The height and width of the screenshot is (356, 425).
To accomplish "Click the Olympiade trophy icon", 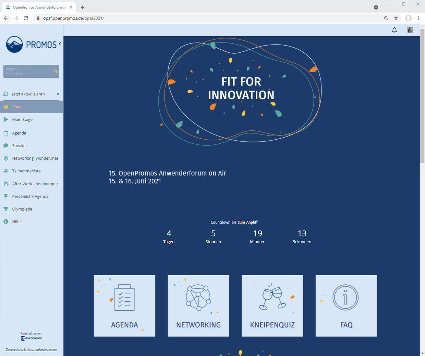I will tap(6, 209).
